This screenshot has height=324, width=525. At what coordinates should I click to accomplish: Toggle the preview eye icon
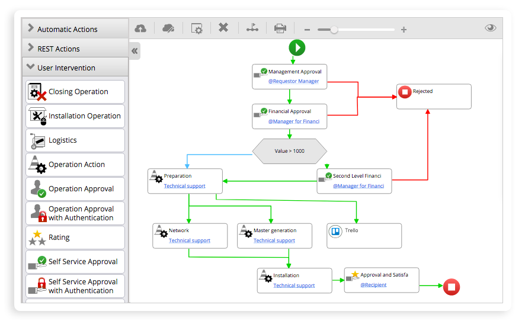click(491, 28)
